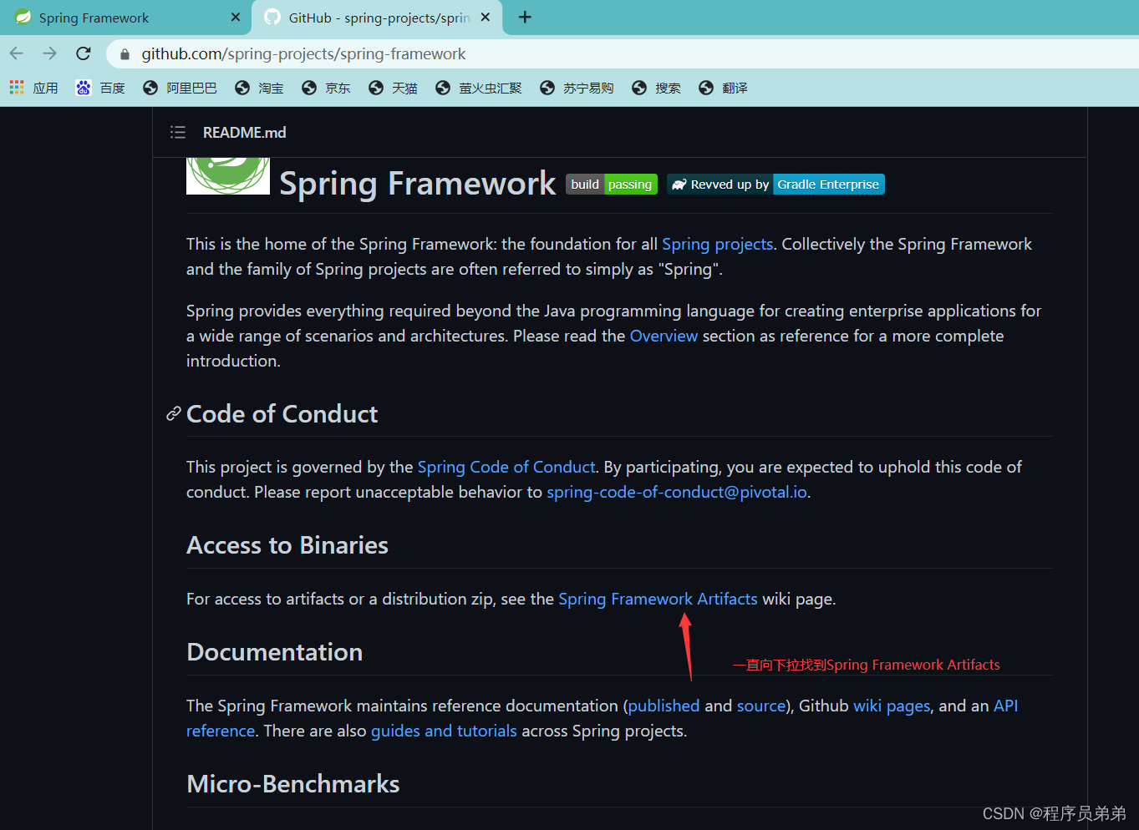The image size is (1139, 830).
Task: Open the API reference link
Action: [x=1005, y=706]
